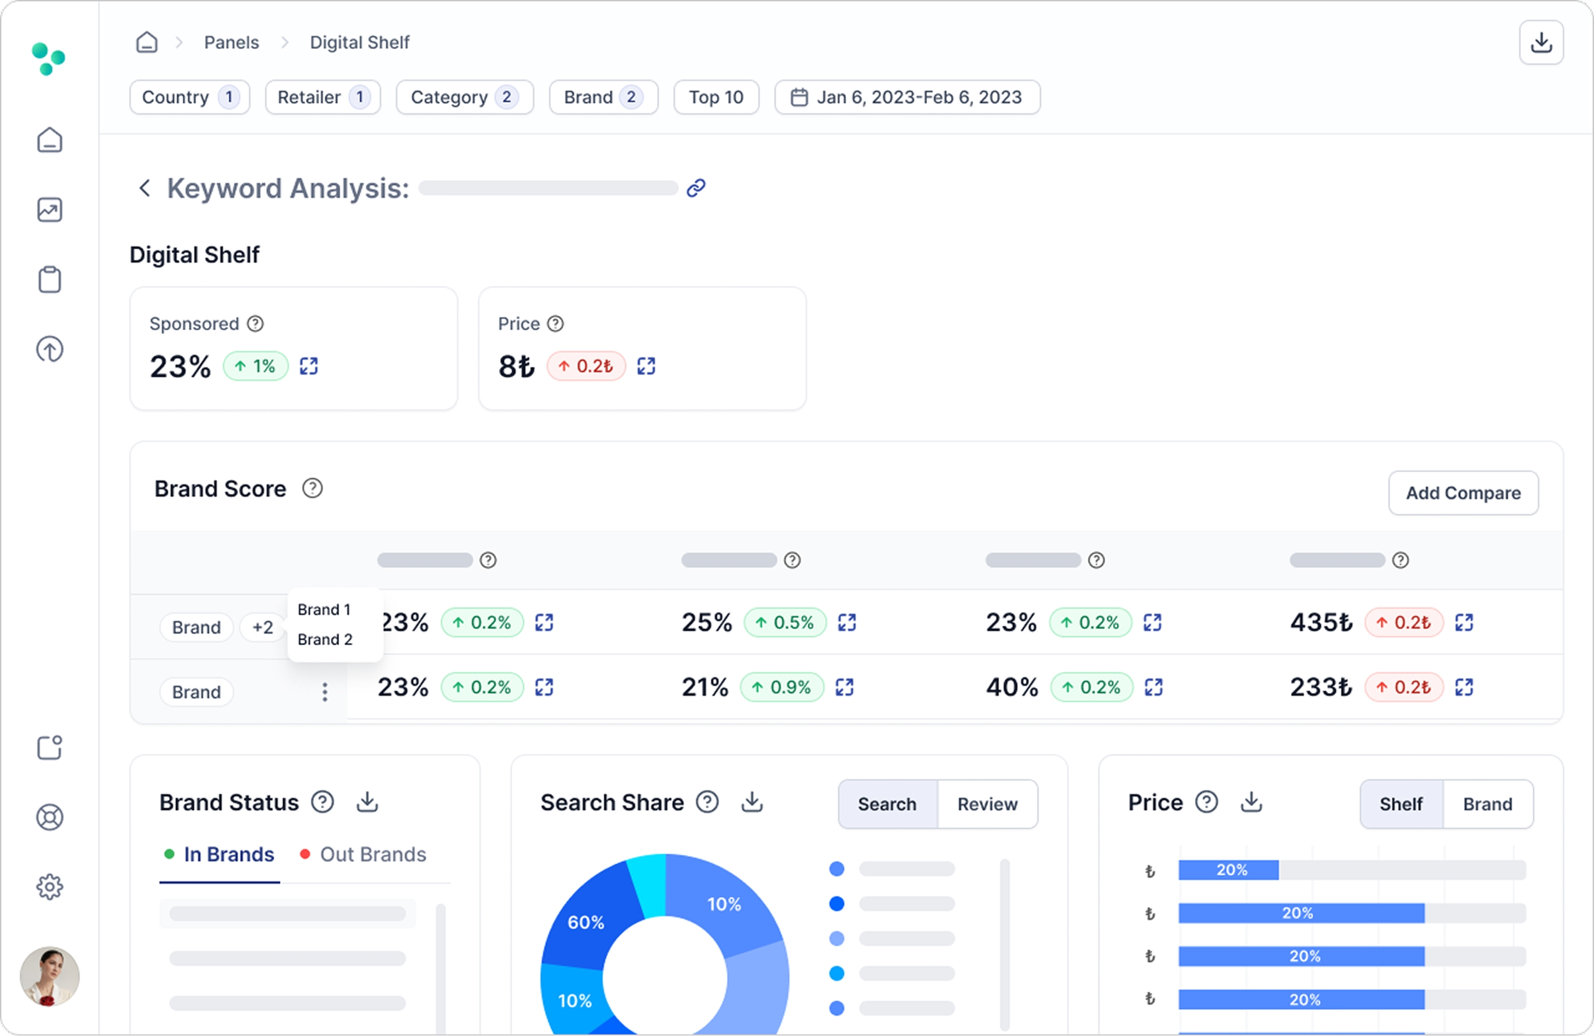This screenshot has width=1594, height=1036.
Task: Click the user avatar photo
Action: (50, 977)
